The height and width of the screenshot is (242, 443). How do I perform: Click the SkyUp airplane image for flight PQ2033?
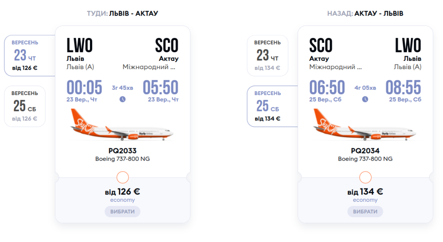pos(122,125)
